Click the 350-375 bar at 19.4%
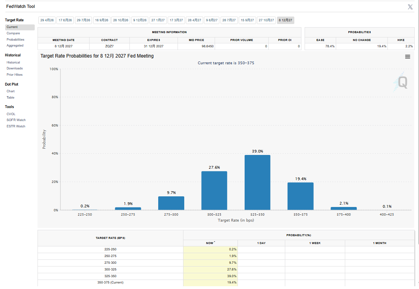 point(300,196)
